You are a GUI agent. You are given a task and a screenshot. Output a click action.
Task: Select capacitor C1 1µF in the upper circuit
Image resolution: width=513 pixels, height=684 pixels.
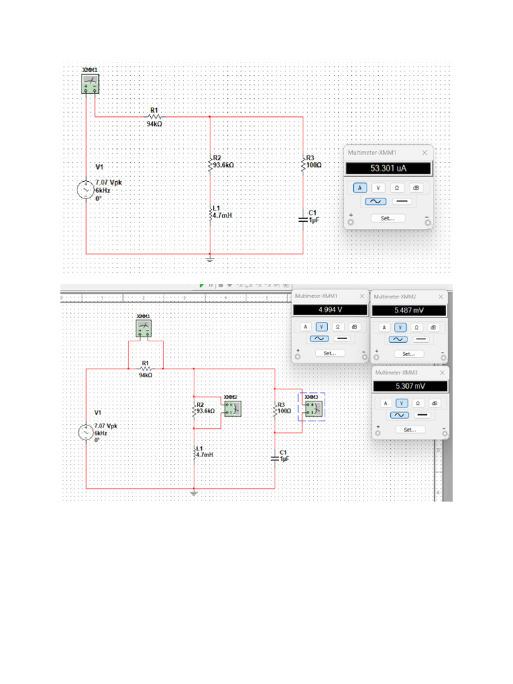click(303, 219)
